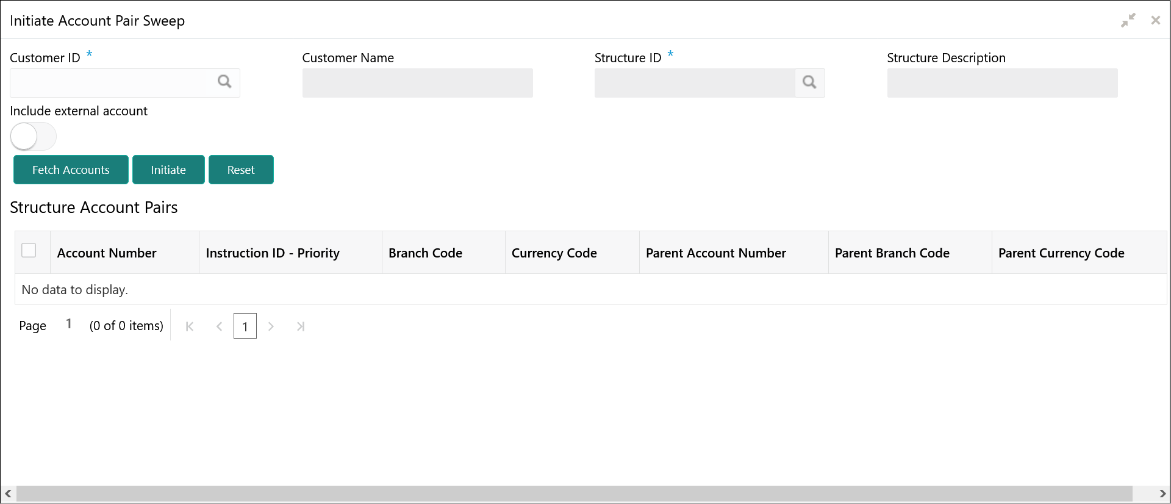Go to last page using pagination icon
The width and height of the screenshot is (1171, 504).
(x=300, y=326)
